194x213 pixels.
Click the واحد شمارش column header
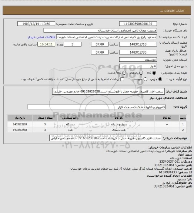pyautogui.click(x=70, y=118)
